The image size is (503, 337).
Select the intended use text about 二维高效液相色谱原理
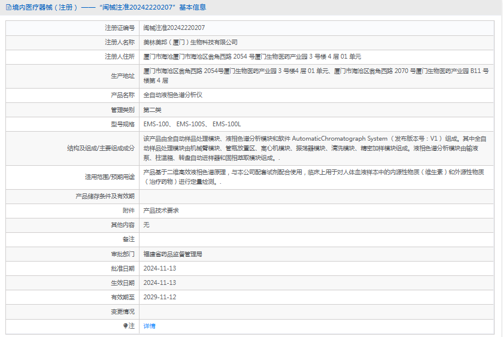(x=313, y=177)
